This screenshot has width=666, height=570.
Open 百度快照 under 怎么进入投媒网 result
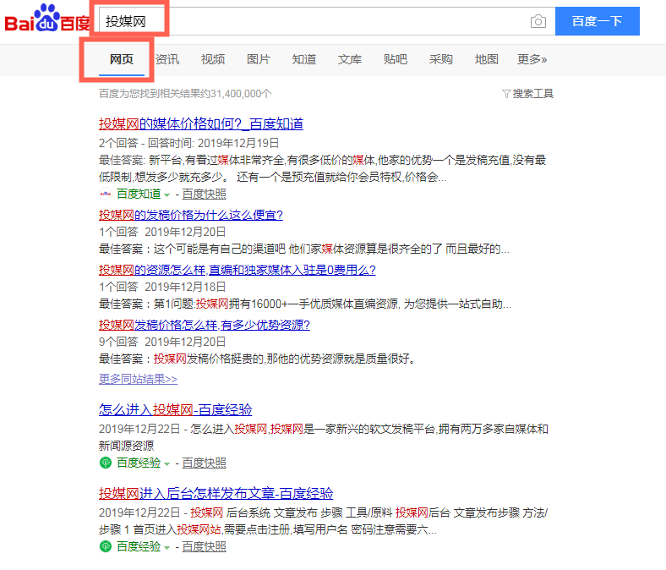tap(204, 463)
